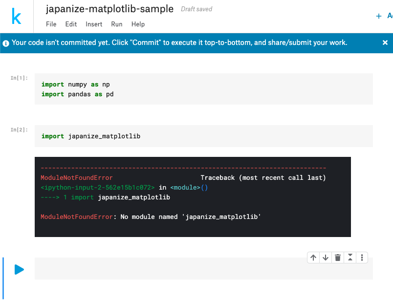The width and height of the screenshot is (393, 303).
Task: Move the cell down with the arrow
Action: (326, 258)
